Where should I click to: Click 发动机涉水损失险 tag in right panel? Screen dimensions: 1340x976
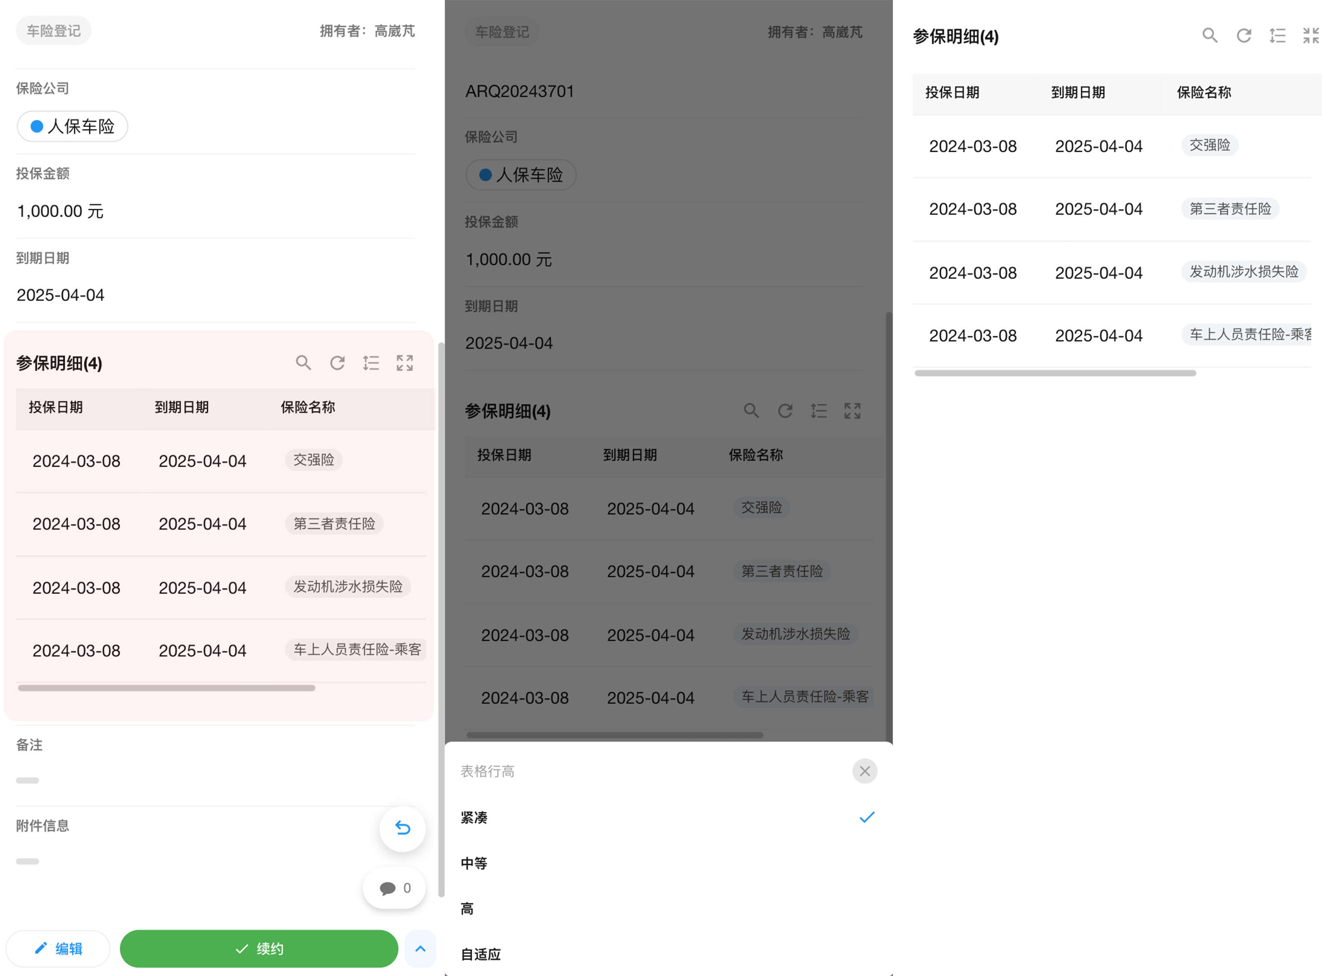pyautogui.click(x=1244, y=272)
